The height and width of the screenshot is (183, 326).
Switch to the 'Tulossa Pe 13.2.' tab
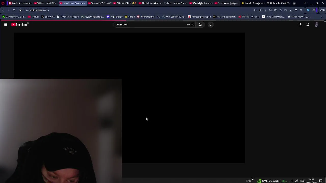(99, 3)
